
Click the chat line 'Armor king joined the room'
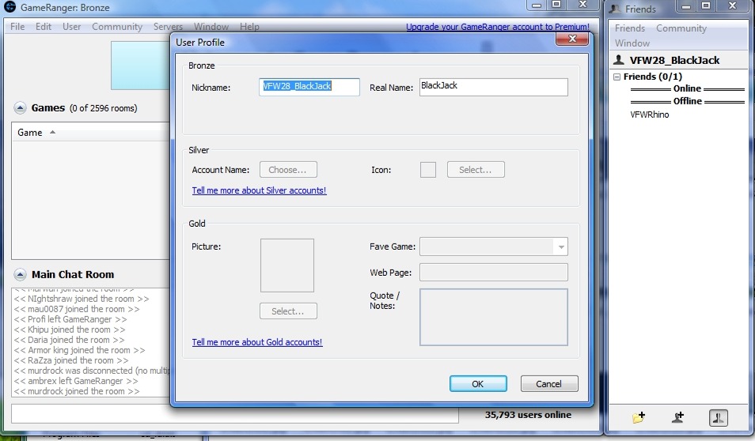[x=79, y=351]
